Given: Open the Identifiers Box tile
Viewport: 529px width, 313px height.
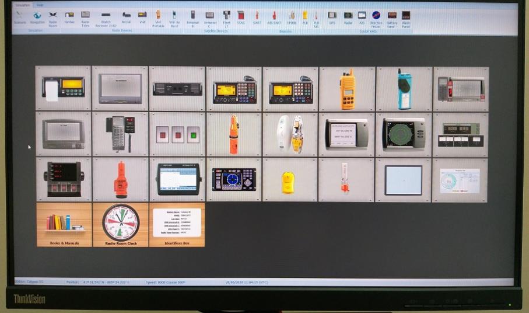Looking at the screenshot, I should [177, 225].
